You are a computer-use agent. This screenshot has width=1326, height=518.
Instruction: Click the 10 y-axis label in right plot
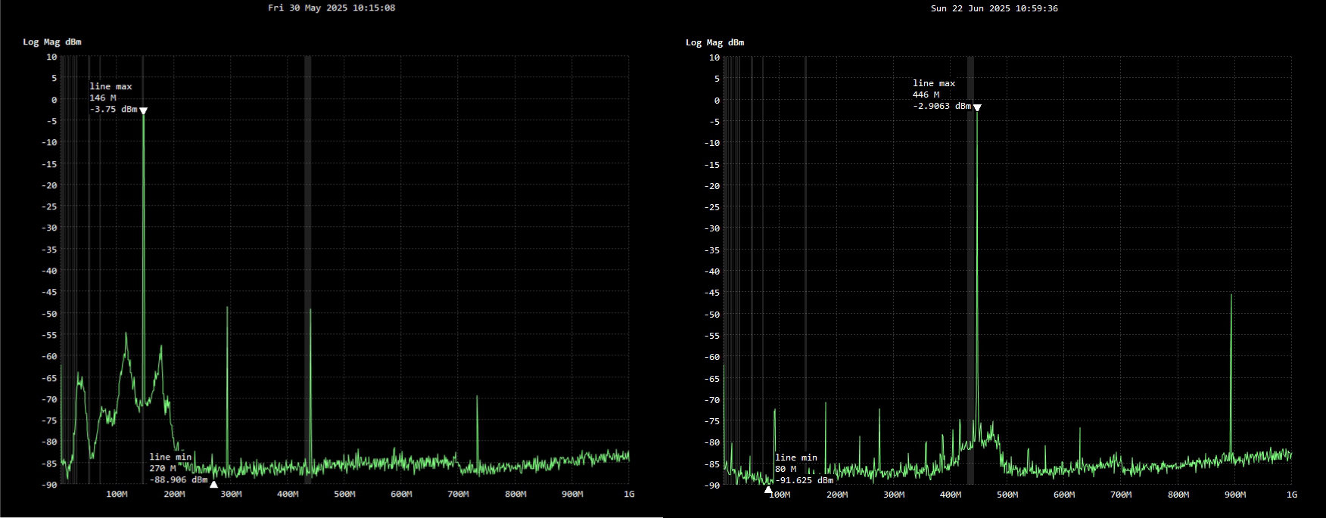714,57
